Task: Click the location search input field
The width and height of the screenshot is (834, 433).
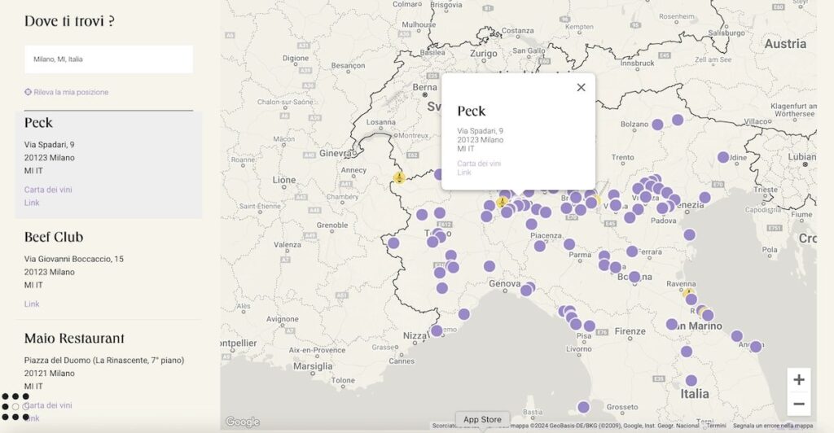Action: [x=108, y=59]
